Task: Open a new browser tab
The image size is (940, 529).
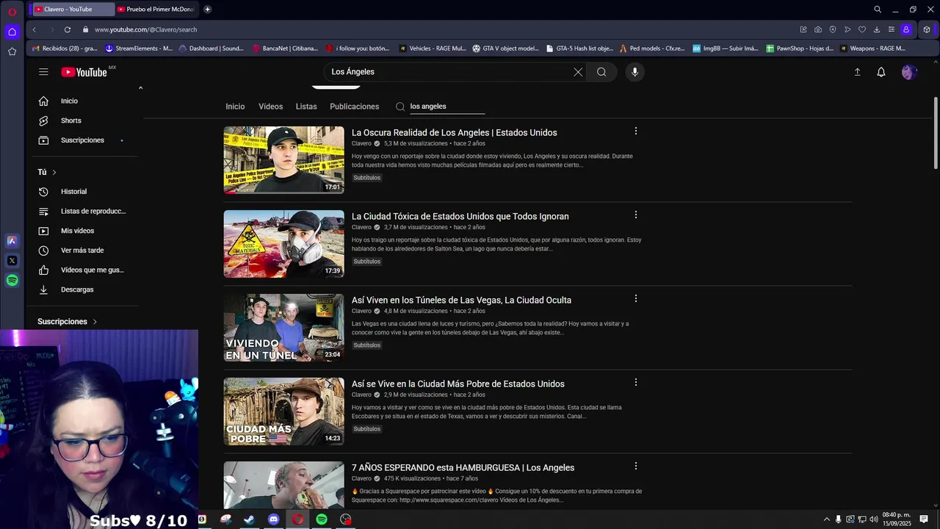Action: pos(207,10)
